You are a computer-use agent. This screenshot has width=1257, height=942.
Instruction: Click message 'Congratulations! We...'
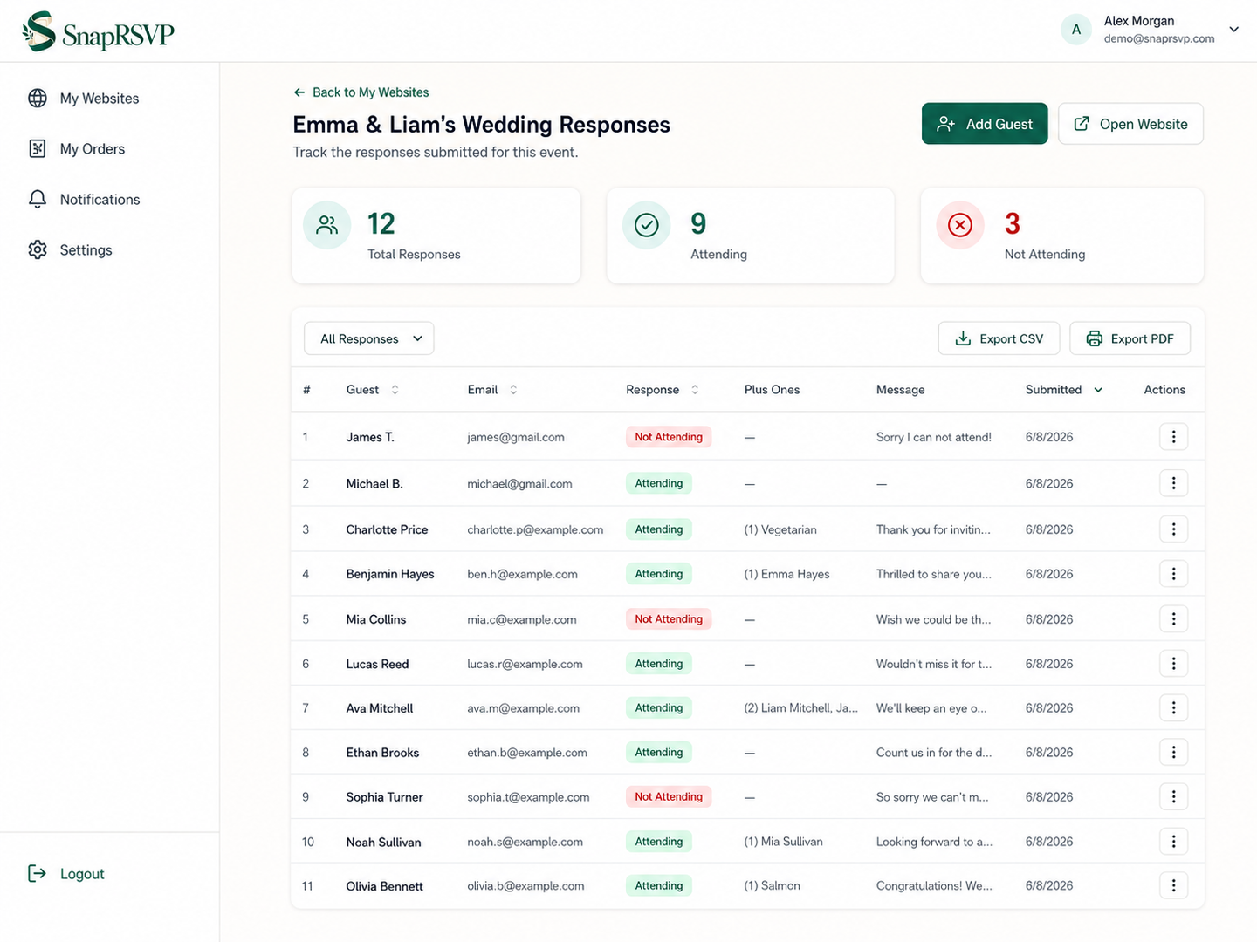934,886
